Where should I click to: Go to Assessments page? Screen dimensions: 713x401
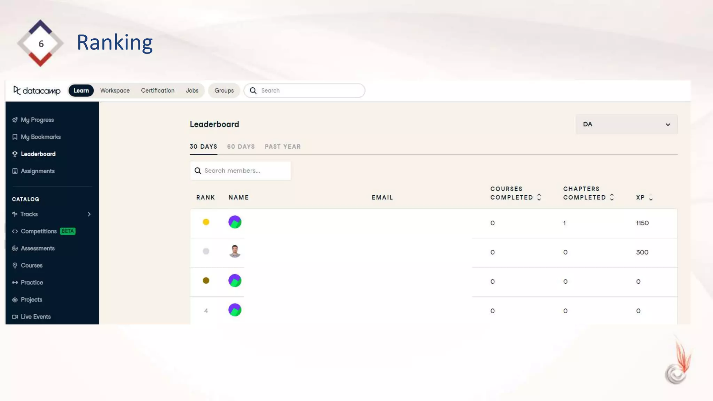coord(38,248)
